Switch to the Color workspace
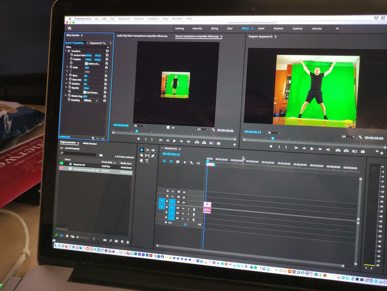 [229, 29]
